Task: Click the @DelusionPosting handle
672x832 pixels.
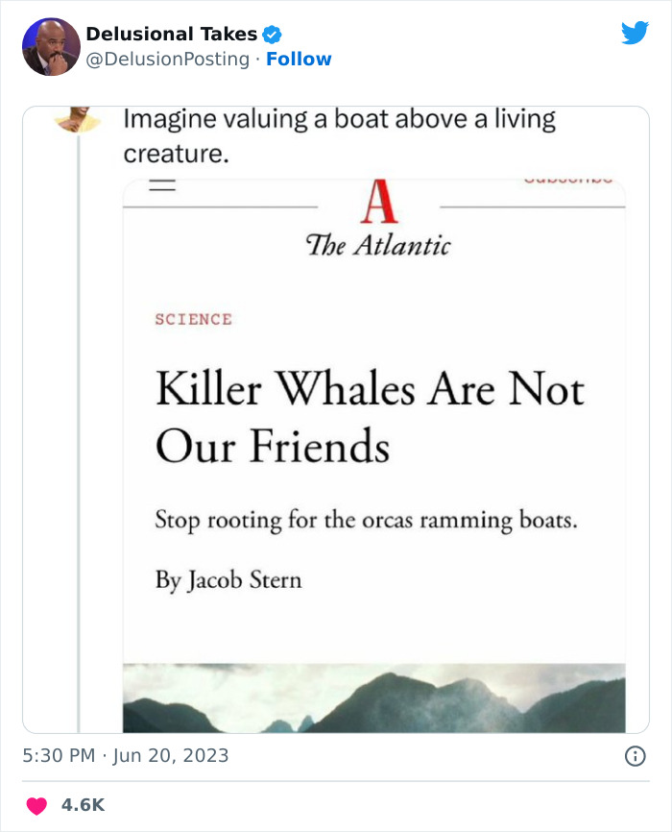Action: click(168, 60)
